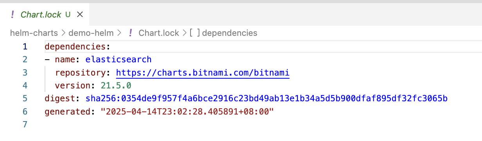Click the array brackets icon in breadcrumb
The height and width of the screenshot is (141, 482).
tap(194, 33)
